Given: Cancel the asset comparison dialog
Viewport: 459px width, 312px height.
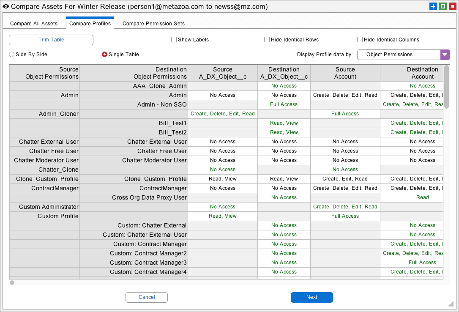Looking at the screenshot, I should [147, 297].
